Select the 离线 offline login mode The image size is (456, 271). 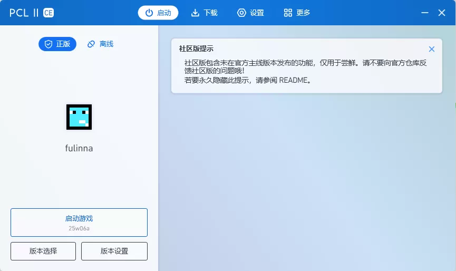100,44
